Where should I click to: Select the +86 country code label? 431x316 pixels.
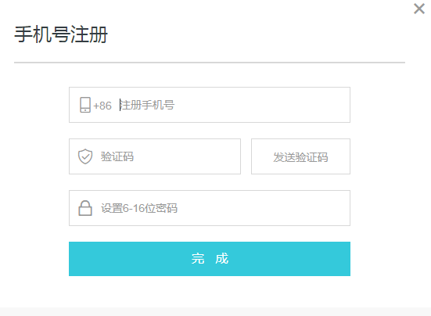coord(102,106)
